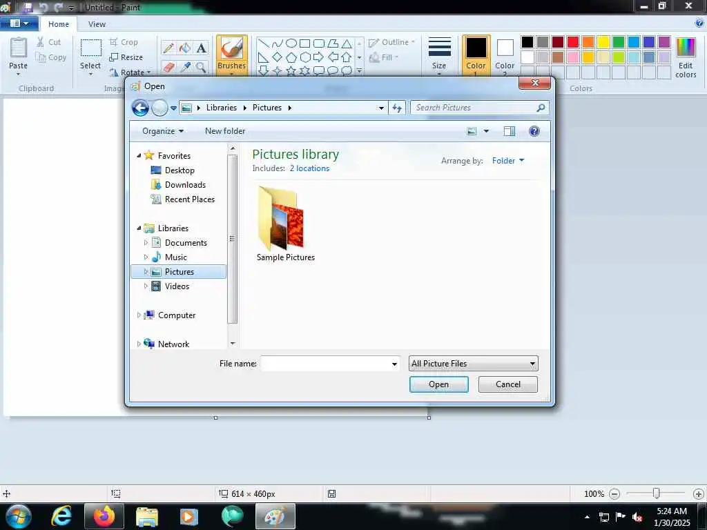Pick the Diamond shape in Shapes gallery
This screenshot has width=707, height=530.
click(278, 57)
